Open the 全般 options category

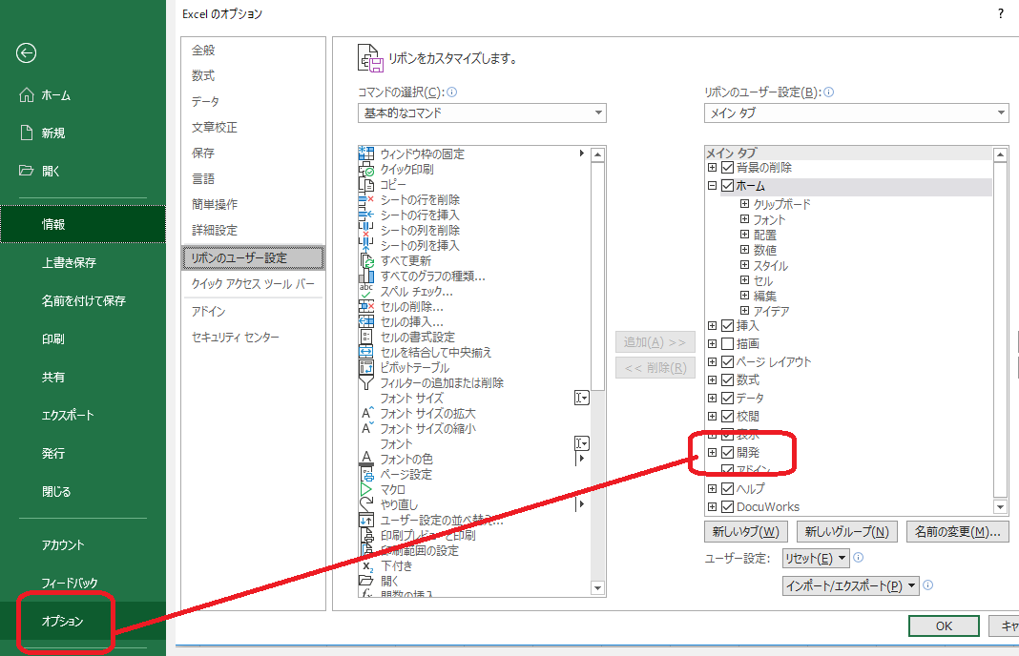[x=203, y=50]
